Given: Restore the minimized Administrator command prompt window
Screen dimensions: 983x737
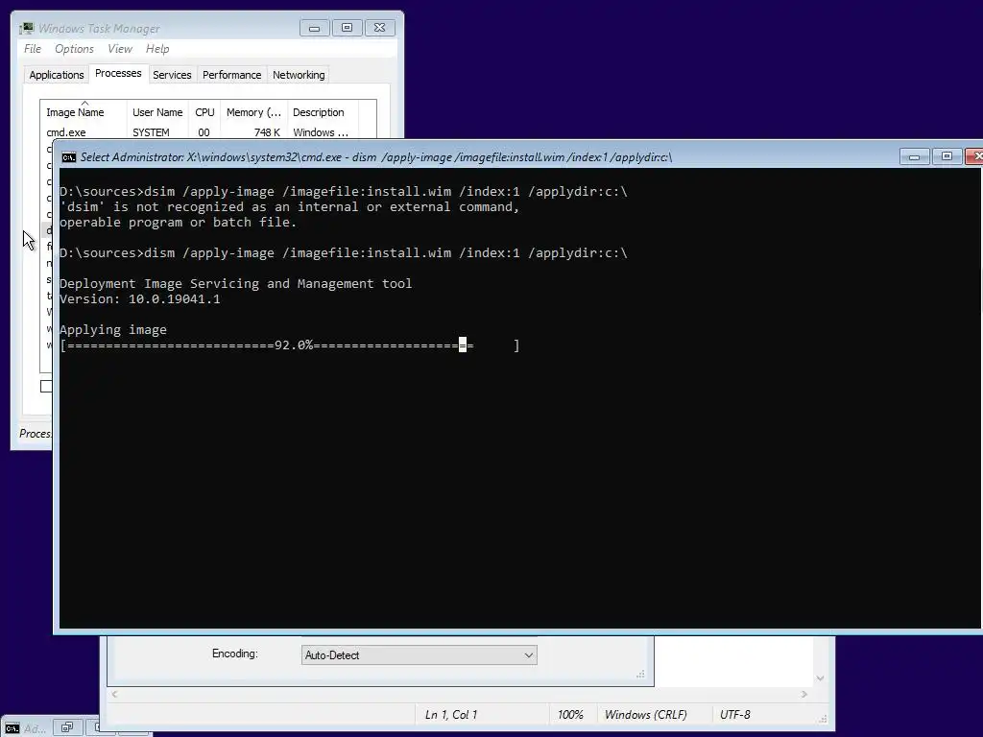Looking at the screenshot, I should pos(67,727).
